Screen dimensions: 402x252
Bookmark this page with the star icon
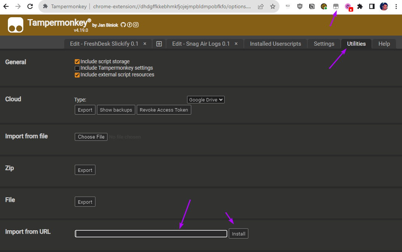(273, 6)
